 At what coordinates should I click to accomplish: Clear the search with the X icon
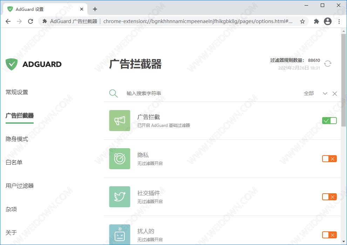[x=335, y=94]
